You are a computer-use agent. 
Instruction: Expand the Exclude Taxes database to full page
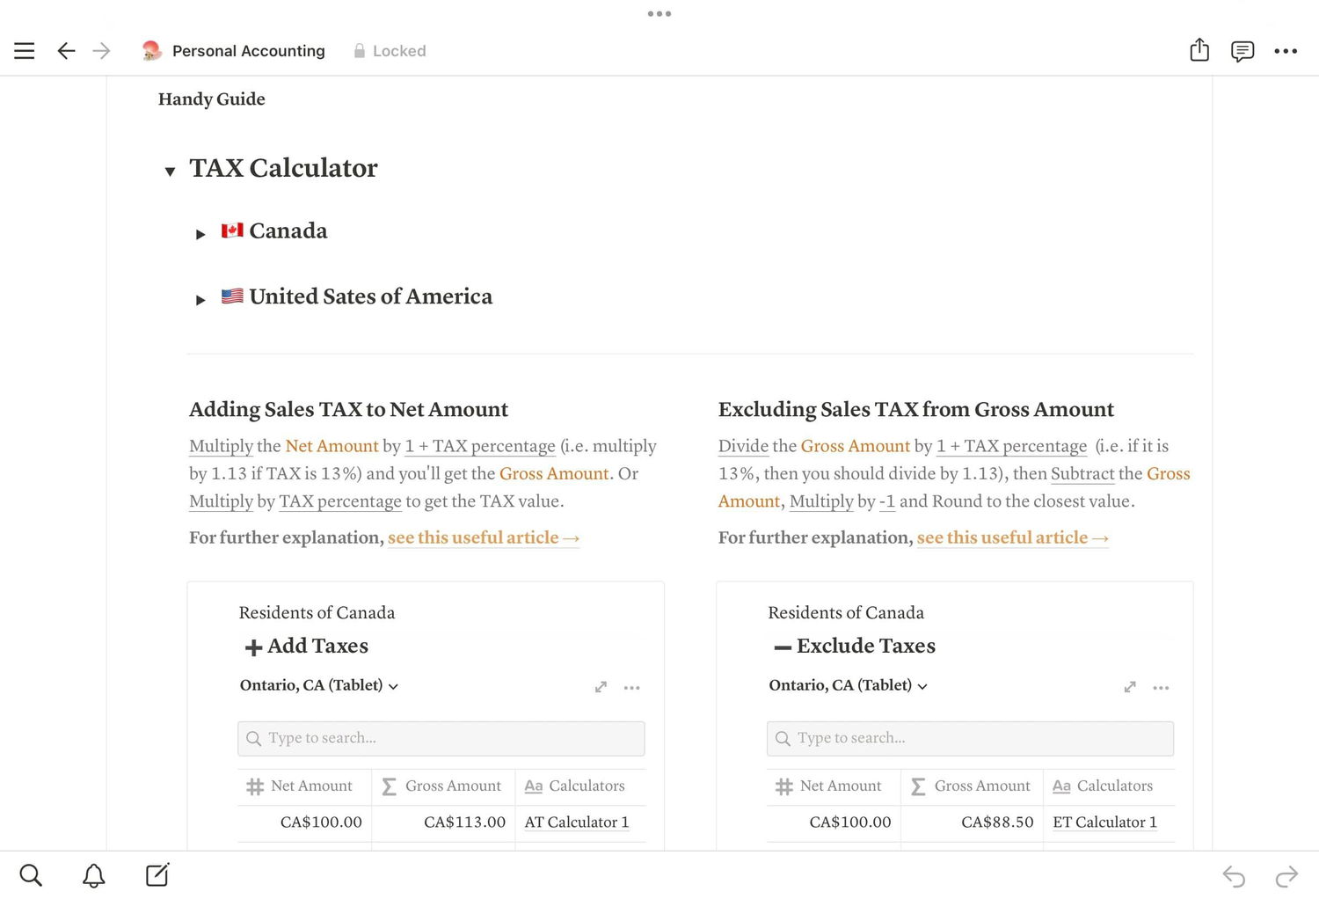coord(1130,687)
